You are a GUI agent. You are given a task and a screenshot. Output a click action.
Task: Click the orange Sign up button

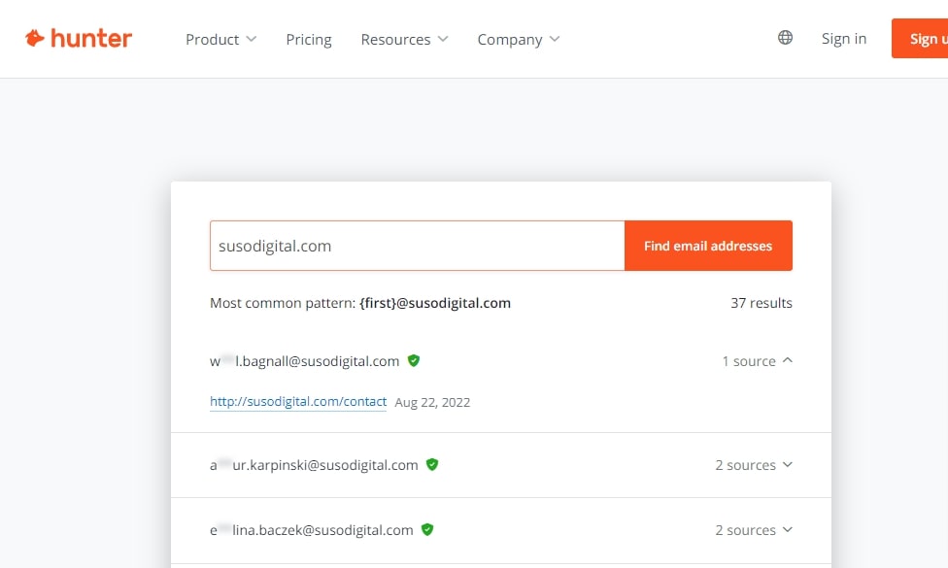tap(920, 39)
